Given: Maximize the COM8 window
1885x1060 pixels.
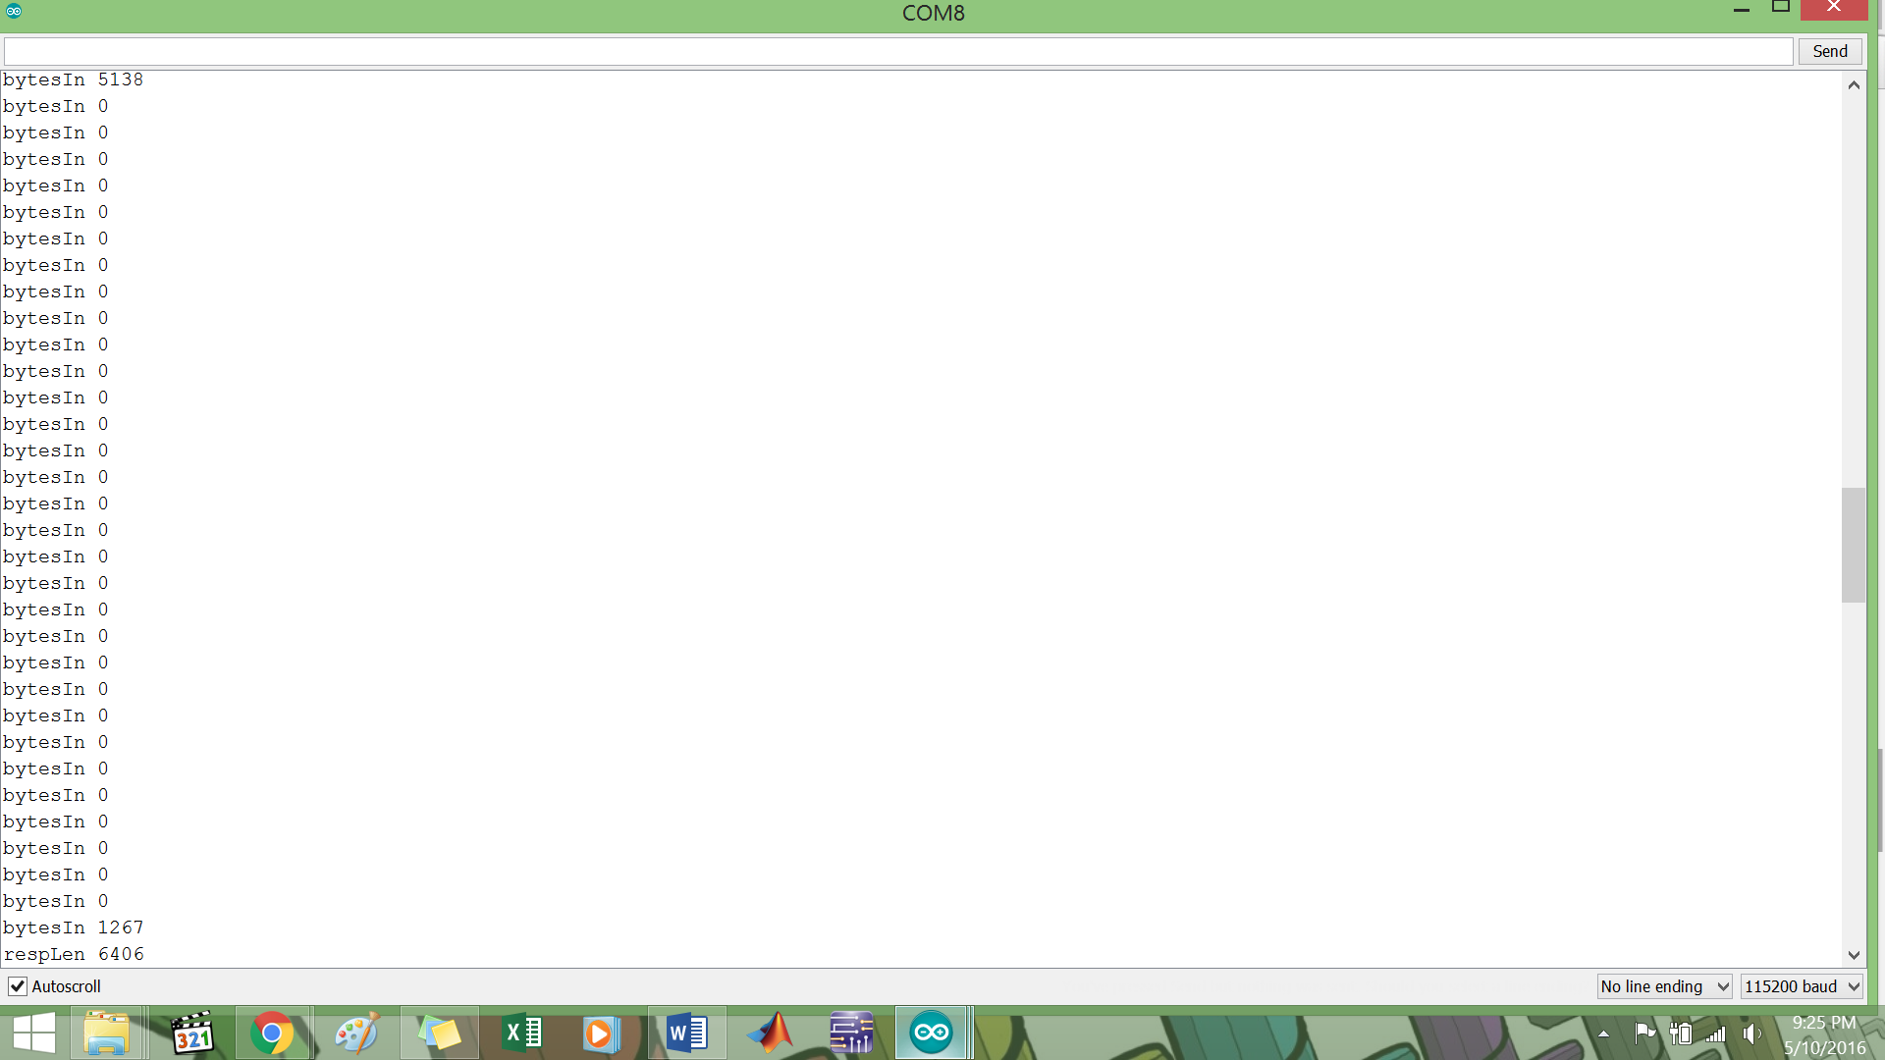Looking at the screenshot, I should point(1781,8).
